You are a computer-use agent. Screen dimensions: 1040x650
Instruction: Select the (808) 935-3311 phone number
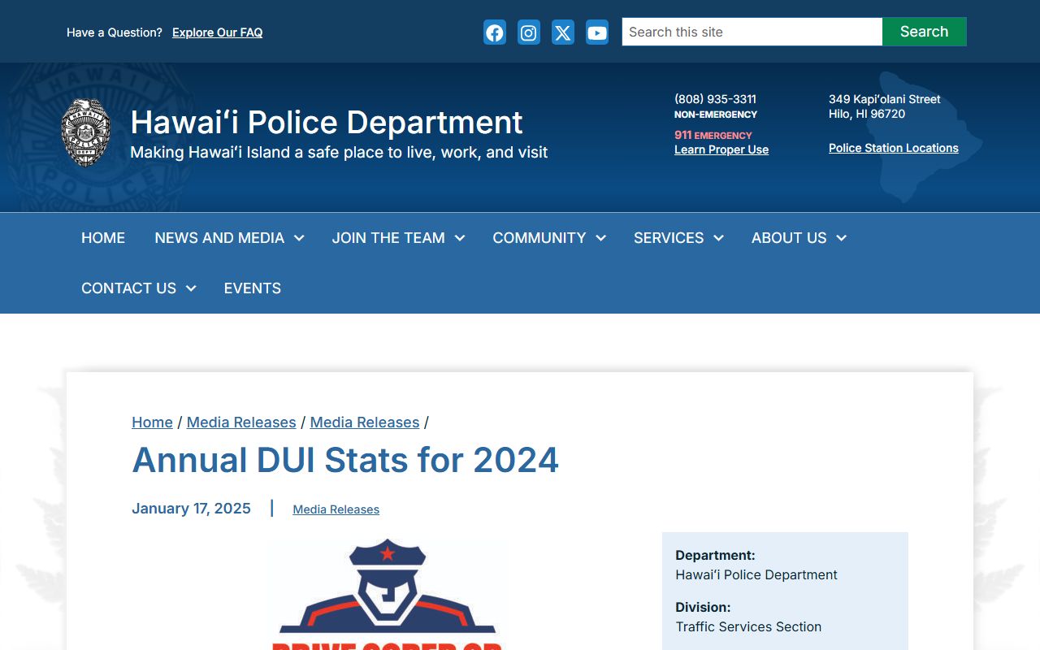[x=715, y=99]
